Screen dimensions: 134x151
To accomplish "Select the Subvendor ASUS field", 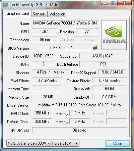I will tap(103, 56).
